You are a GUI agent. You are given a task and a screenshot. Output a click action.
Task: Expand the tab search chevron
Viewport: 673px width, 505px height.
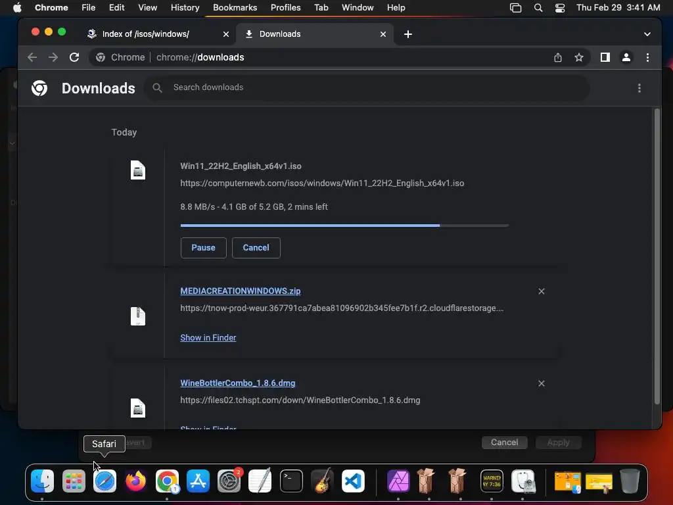[x=647, y=34]
